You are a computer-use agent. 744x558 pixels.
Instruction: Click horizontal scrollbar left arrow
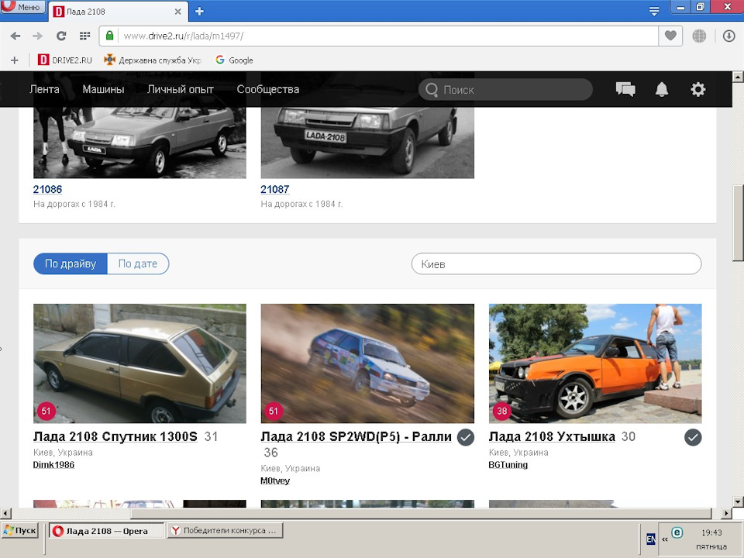(x=5, y=513)
